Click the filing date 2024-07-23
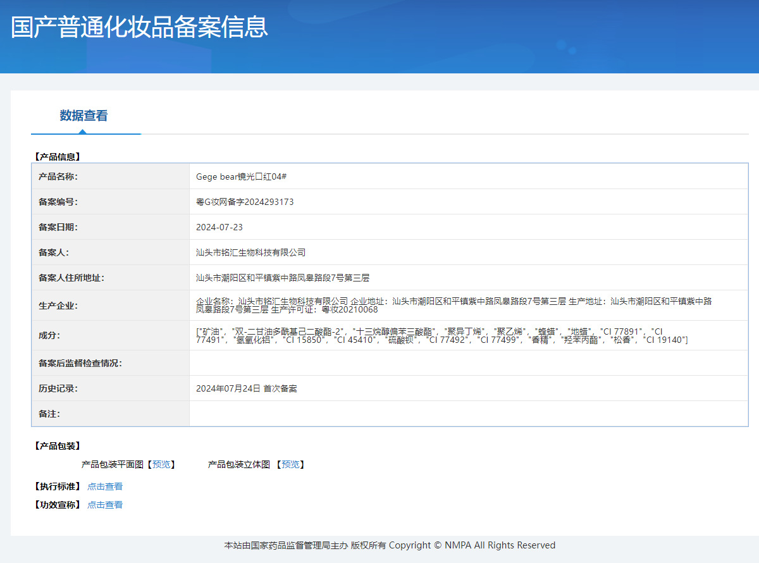The width and height of the screenshot is (759, 563). pyautogui.click(x=219, y=227)
